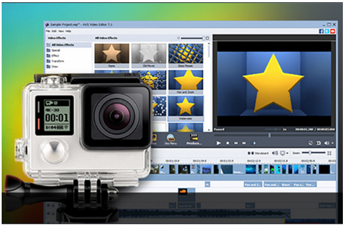Select the Special effects folder
Screen dimensions: 344x227
pos(53,51)
